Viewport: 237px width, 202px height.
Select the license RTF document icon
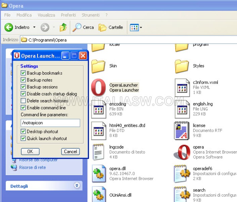click(182, 131)
